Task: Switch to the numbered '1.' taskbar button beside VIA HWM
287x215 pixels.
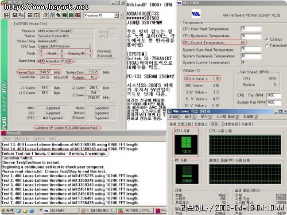Action: 98,211
